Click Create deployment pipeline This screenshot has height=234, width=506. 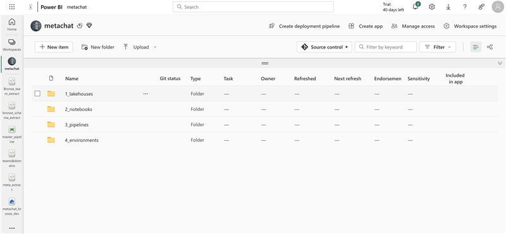(304, 26)
